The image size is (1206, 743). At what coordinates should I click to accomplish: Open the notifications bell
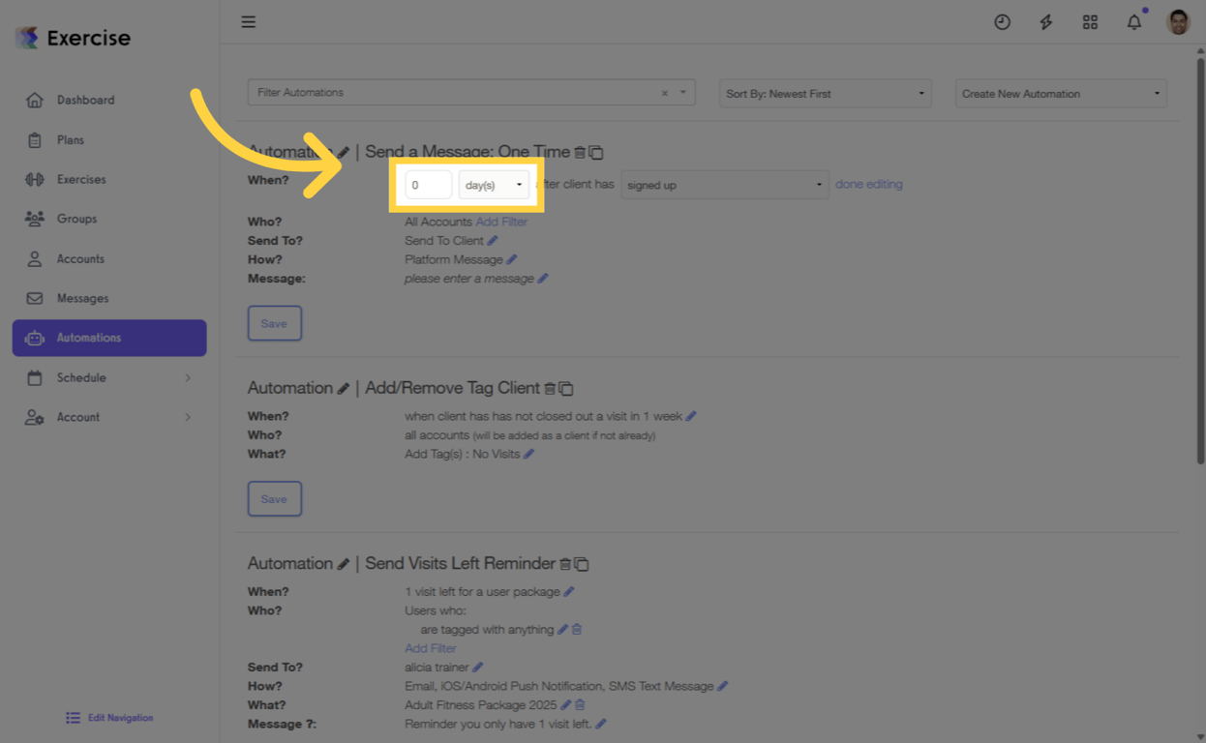click(x=1133, y=21)
